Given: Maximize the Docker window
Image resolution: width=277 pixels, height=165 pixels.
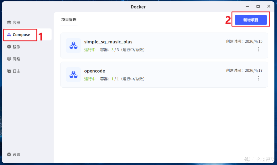Looking at the screenshot, I should coord(258,6).
